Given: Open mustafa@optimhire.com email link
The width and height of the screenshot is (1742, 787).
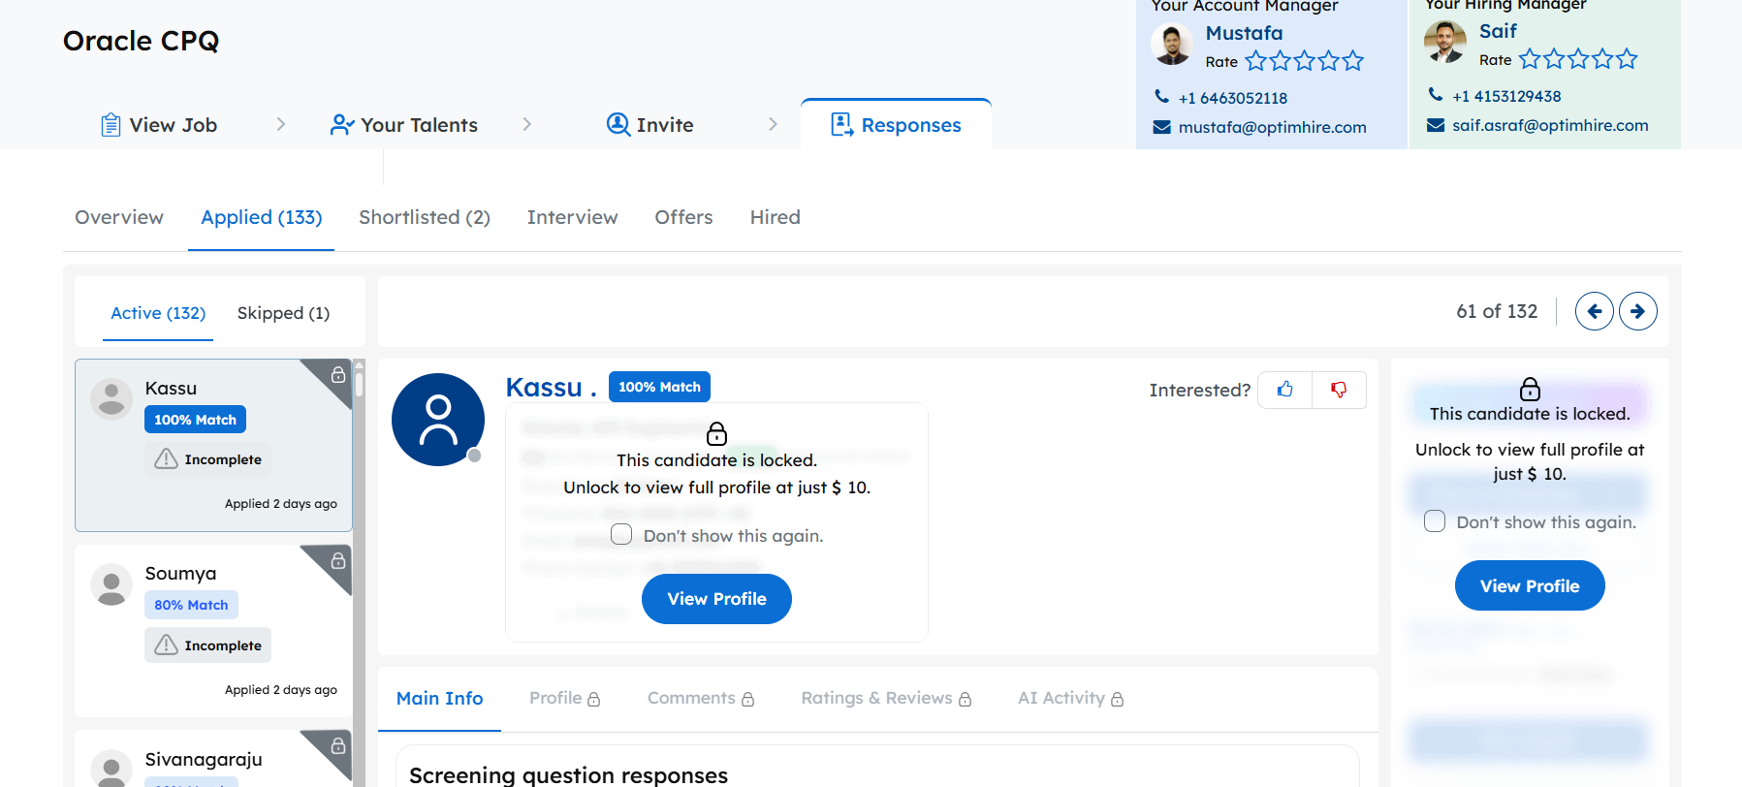Looking at the screenshot, I should 1272,127.
